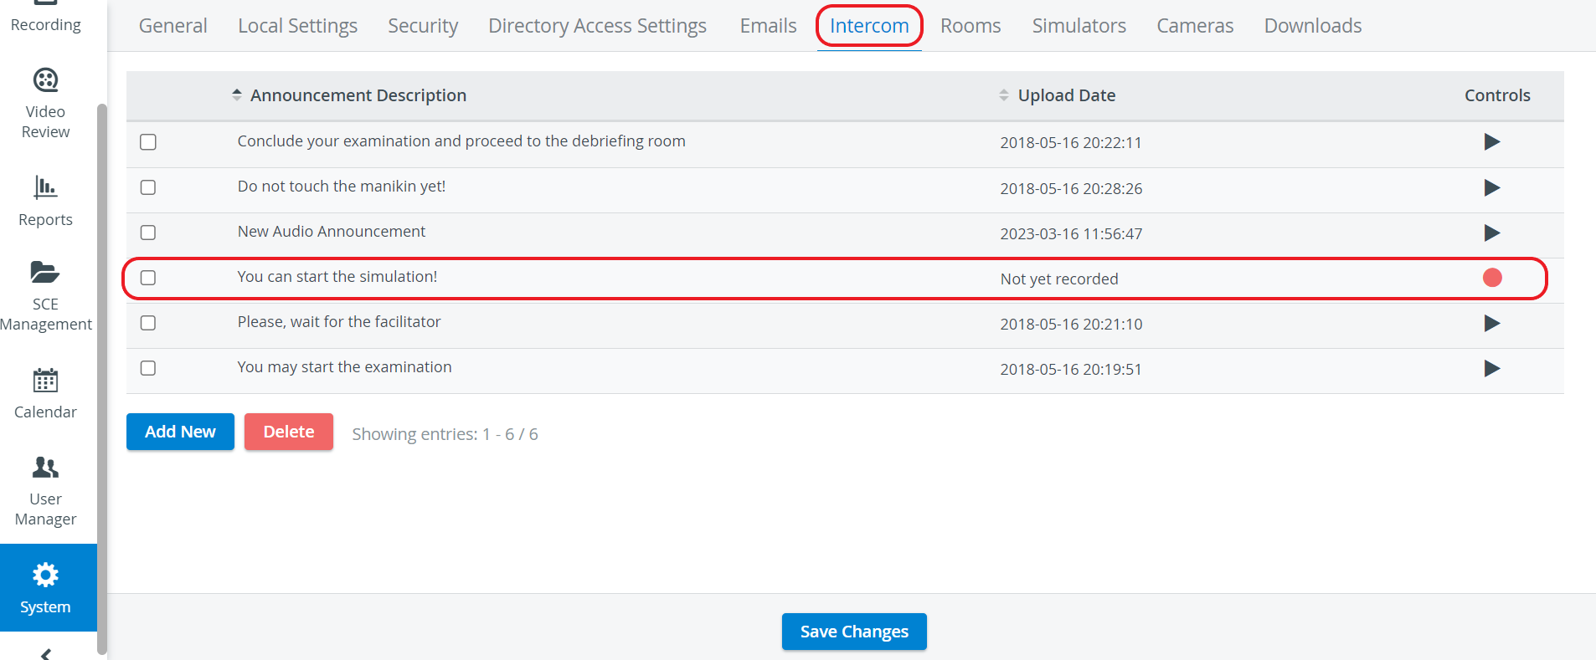Screen dimensions: 1596x660
Task: Click the Add New button
Action: pos(180,432)
